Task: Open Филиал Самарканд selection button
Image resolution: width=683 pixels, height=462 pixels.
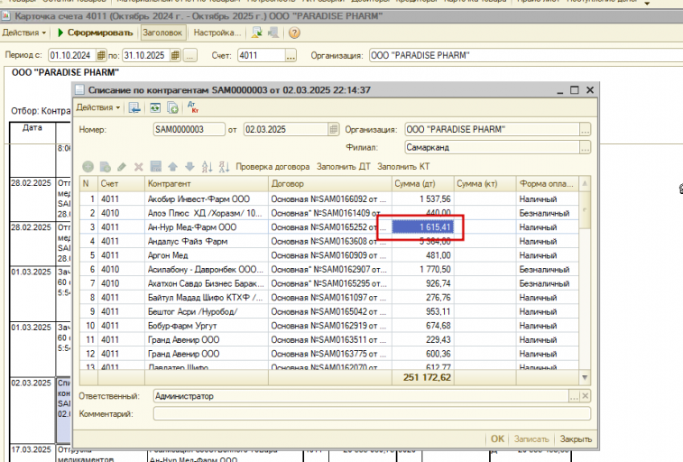Action: (585, 147)
